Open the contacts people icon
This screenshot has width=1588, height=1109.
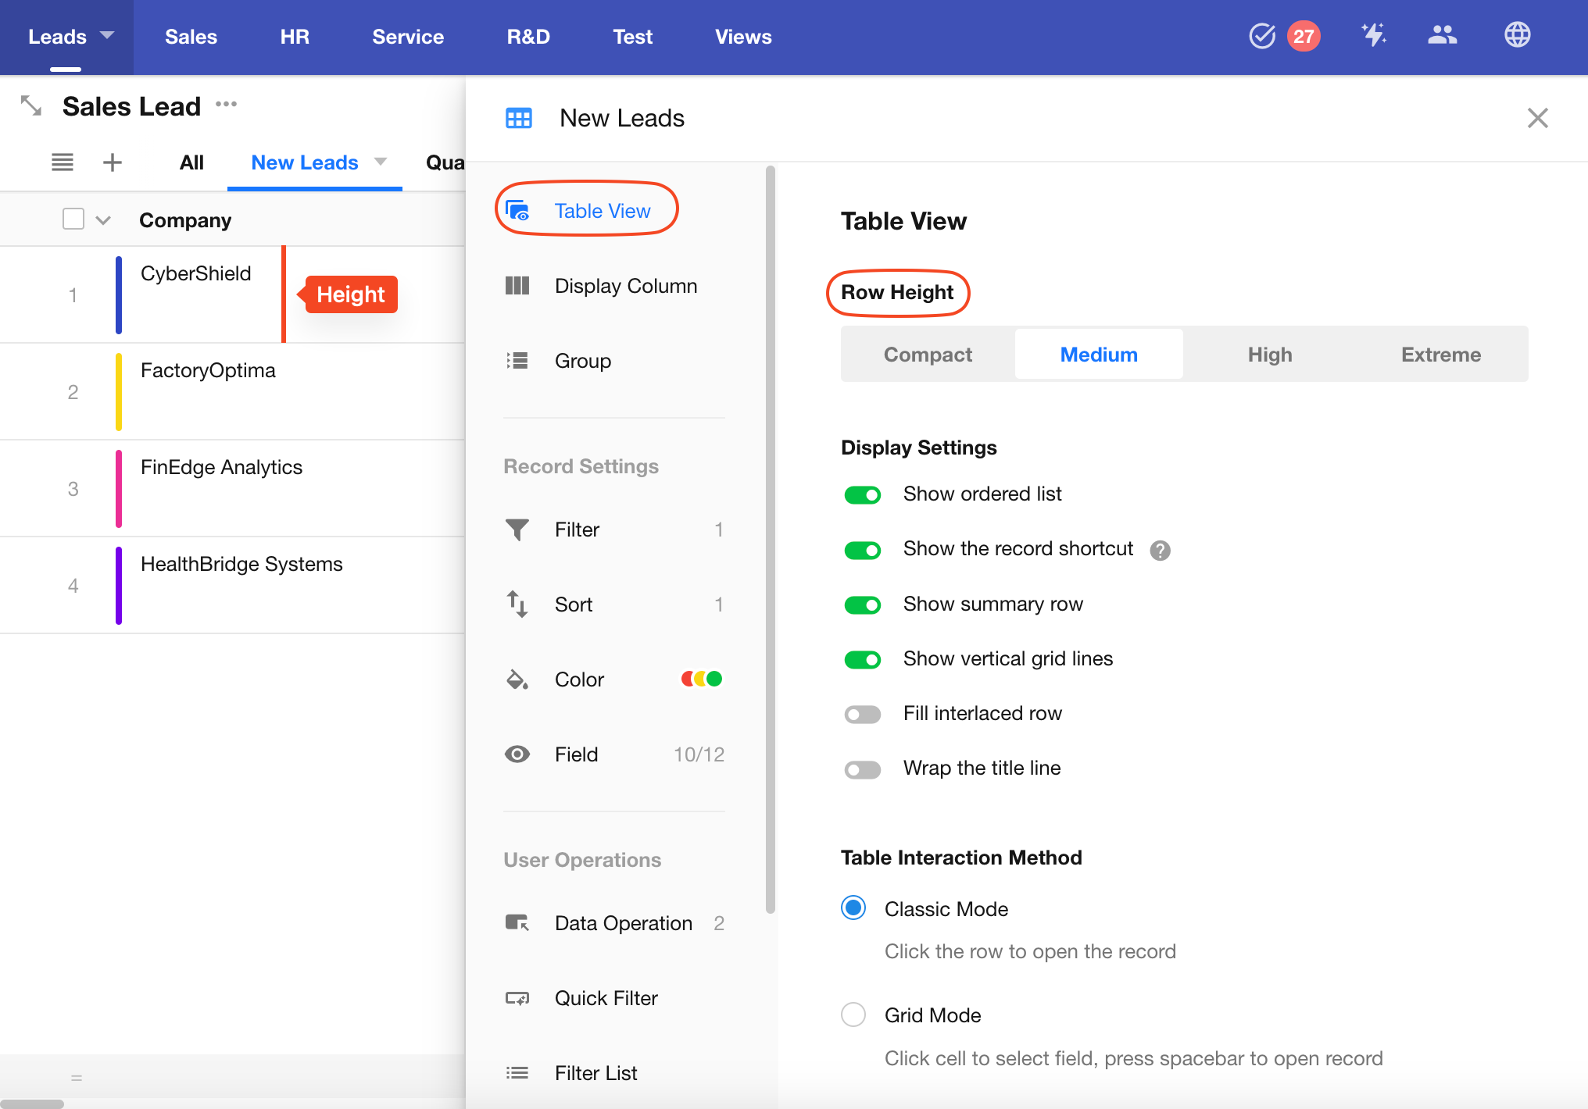pyautogui.click(x=1442, y=35)
